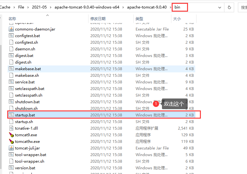Click the bin segment in address bar
The image size is (247, 174).
pos(177,7)
